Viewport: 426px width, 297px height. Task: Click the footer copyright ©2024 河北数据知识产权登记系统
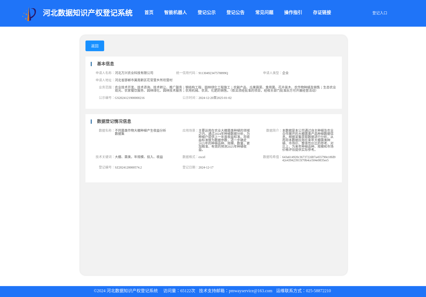[126, 291]
